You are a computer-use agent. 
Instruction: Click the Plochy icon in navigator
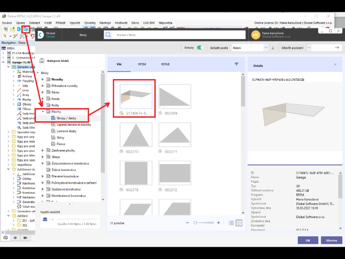[x=19, y=100]
